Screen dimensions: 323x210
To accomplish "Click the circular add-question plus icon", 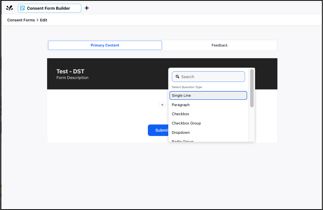I will (162, 105).
